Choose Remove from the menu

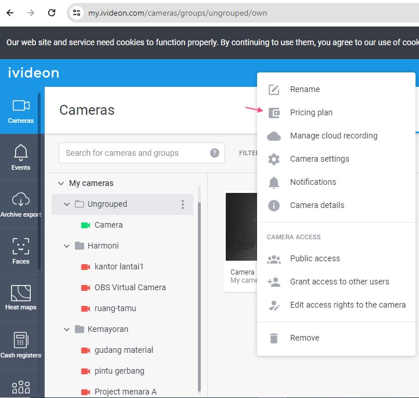(336, 338)
